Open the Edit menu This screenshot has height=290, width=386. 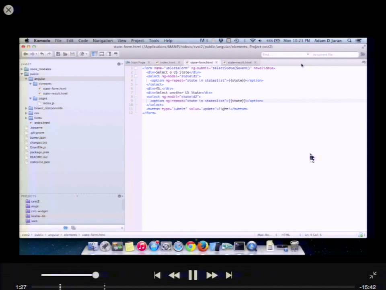coord(70,41)
